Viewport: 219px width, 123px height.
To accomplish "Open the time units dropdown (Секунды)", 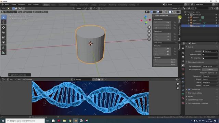I will [210, 85].
